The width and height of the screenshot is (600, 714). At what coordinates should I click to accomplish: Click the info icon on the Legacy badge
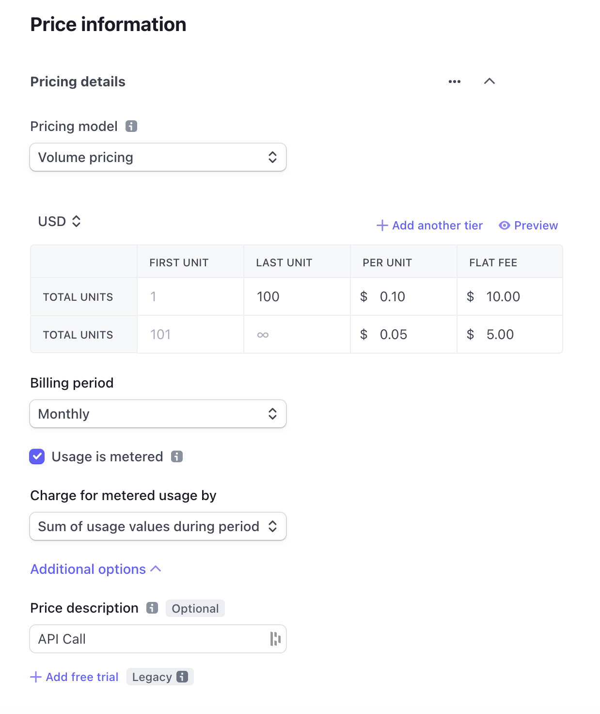(182, 677)
